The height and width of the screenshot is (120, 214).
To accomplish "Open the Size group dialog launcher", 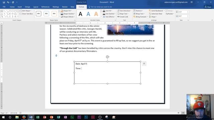I will [x=188, y=20].
